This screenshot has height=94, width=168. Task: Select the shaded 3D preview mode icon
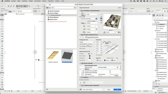click(101, 18)
